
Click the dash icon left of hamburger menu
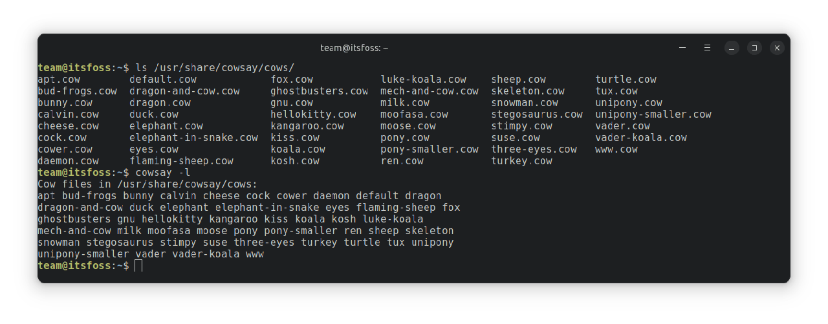tap(682, 48)
